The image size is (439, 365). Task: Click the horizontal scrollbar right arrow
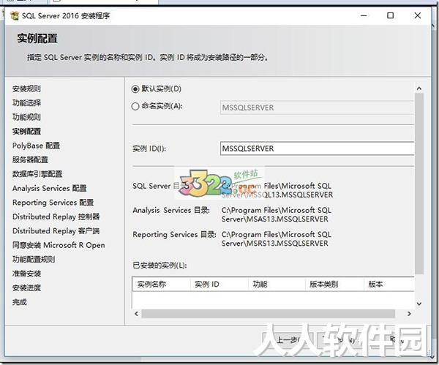coord(409,314)
